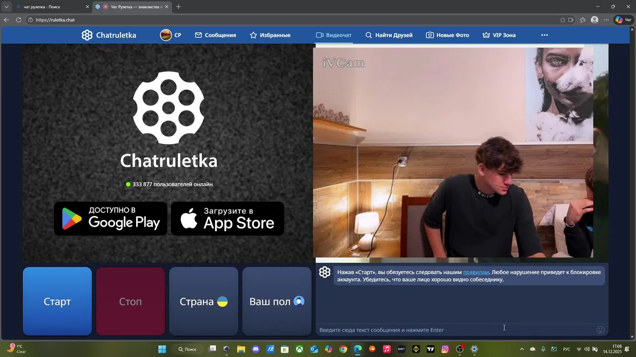Image resolution: width=636 pixels, height=357 pixels.
Task: Open the CP profile avatar
Action: coord(166,35)
